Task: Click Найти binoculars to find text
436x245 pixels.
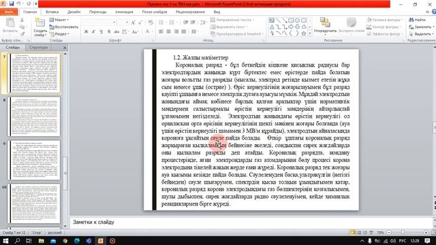Action: pyautogui.click(x=418, y=20)
